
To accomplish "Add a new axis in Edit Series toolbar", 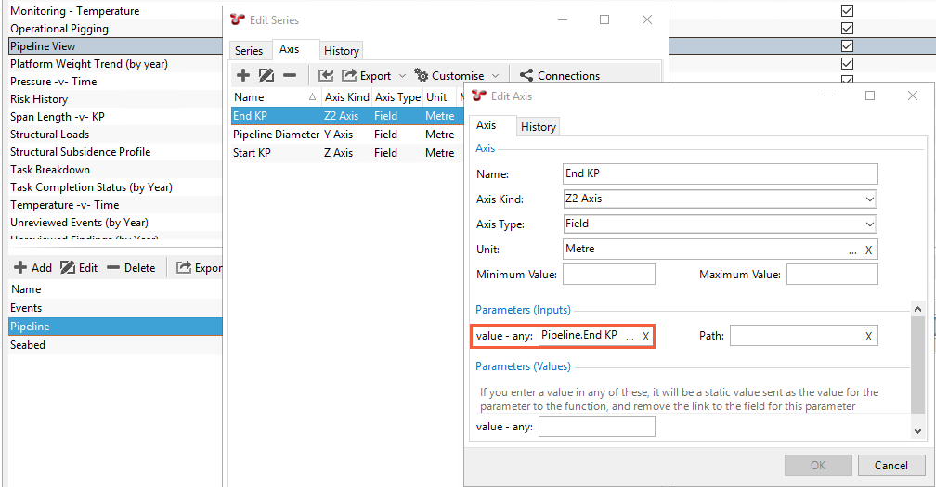I will pyautogui.click(x=243, y=75).
